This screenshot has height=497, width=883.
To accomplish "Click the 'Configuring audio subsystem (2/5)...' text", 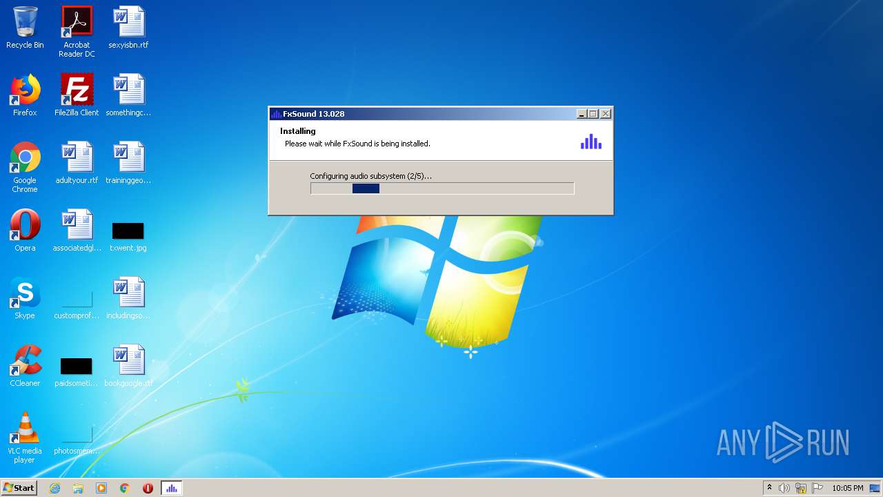I will pyautogui.click(x=370, y=176).
